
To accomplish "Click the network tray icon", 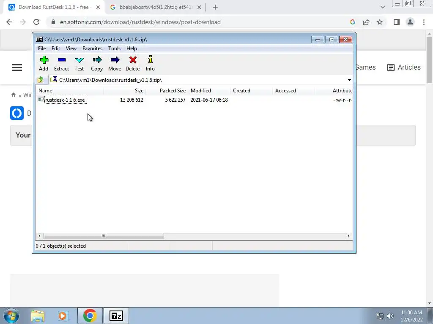I will click(380, 316).
